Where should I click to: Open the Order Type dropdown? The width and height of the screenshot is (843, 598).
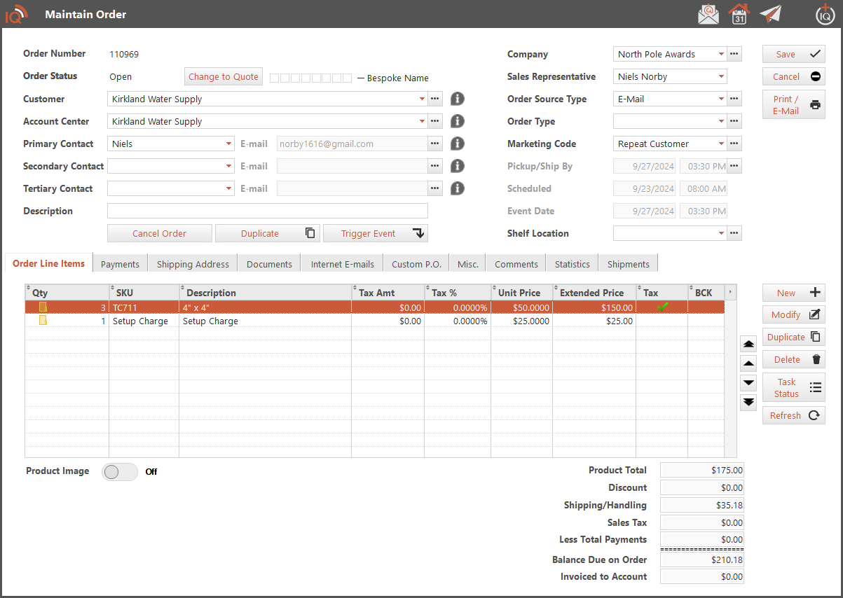coord(721,122)
